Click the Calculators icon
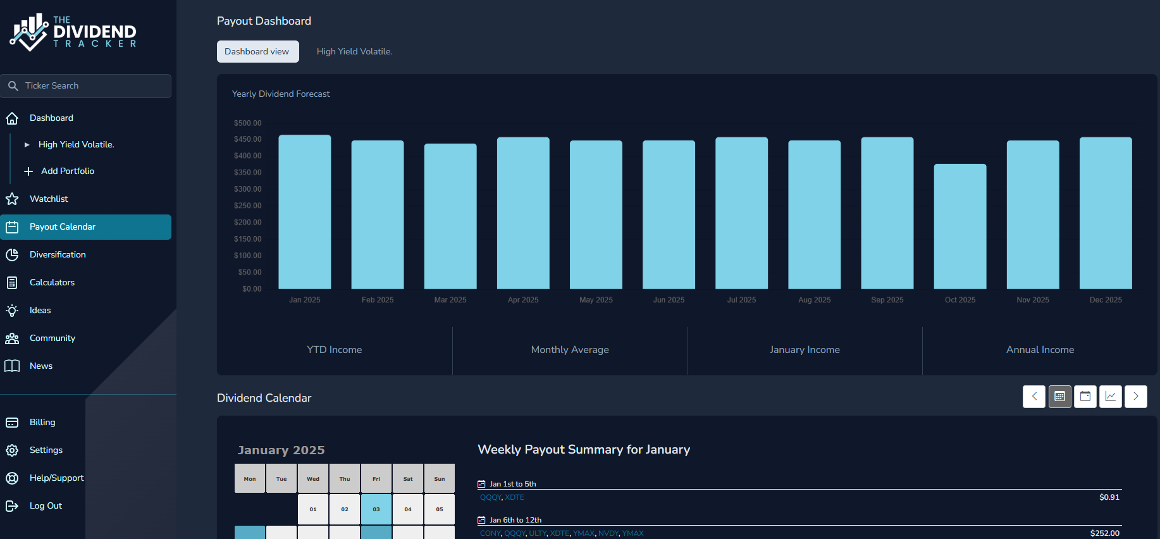The width and height of the screenshot is (1160, 539). click(x=12, y=283)
